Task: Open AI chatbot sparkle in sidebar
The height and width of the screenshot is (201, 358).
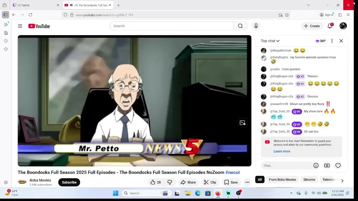Action: (6, 25)
